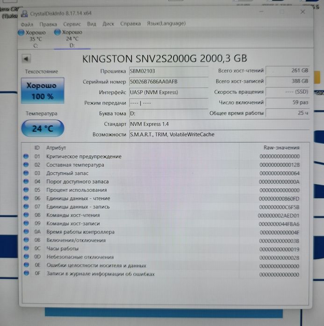Click the blue status dot of attribute 0E

click(26, 264)
